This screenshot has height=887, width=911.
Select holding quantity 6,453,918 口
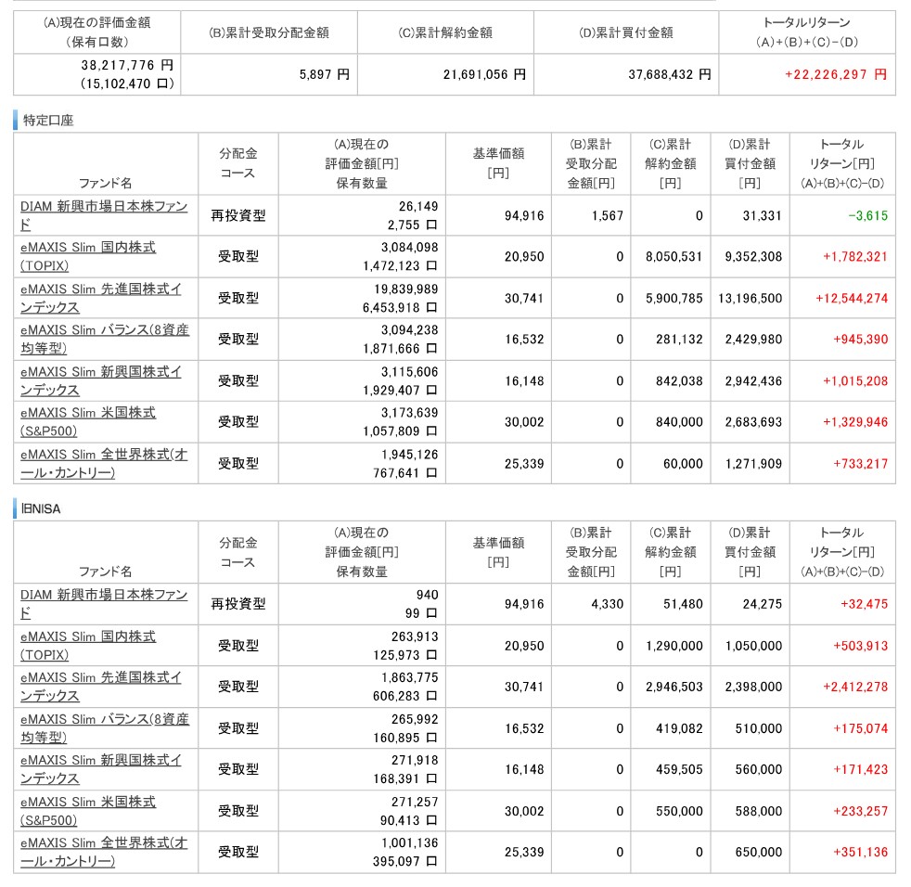(400, 307)
